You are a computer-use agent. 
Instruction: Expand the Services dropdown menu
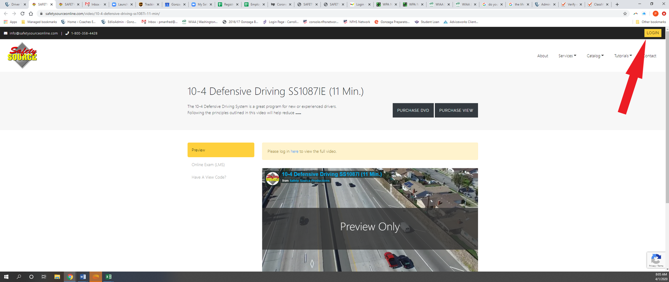tap(567, 56)
